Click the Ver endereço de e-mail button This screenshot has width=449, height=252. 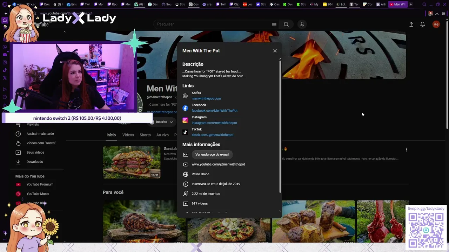pos(212,154)
